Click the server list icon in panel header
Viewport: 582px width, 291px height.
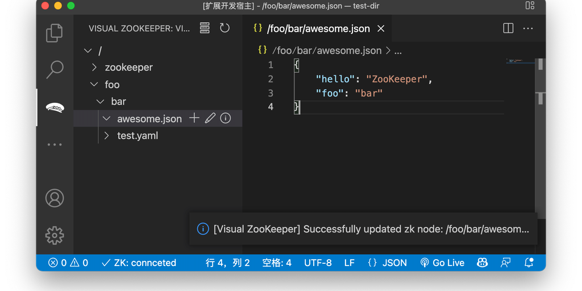pyautogui.click(x=205, y=28)
